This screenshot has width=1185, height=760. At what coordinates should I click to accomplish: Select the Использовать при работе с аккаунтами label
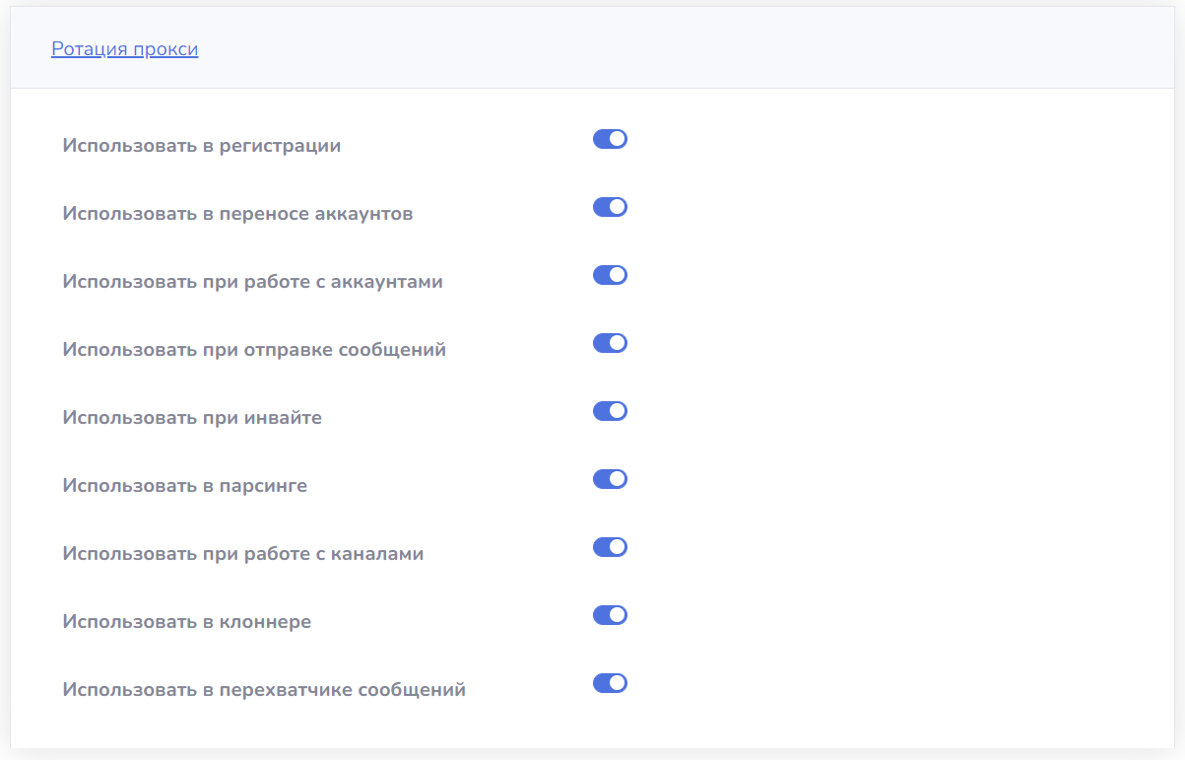252,282
